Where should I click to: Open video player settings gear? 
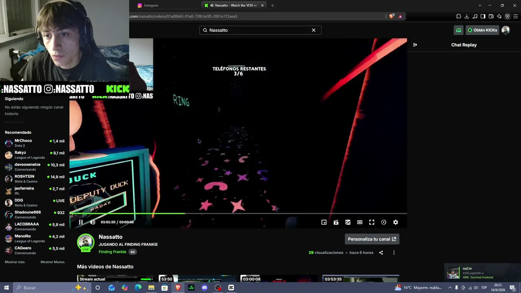coord(396,222)
